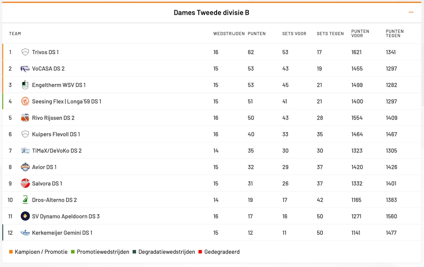The width and height of the screenshot is (424, 267).
Task: Click the red Gedegradeerd legend swatch
Action: [x=200, y=252]
